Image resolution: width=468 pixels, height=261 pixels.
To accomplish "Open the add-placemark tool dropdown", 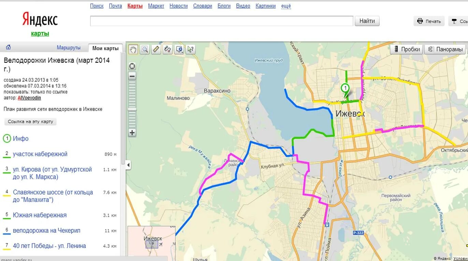I will [x=179, y=49].
